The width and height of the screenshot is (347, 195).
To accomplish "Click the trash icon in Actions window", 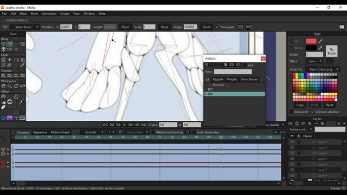I will pyautogui.click(x=226, y=65).
